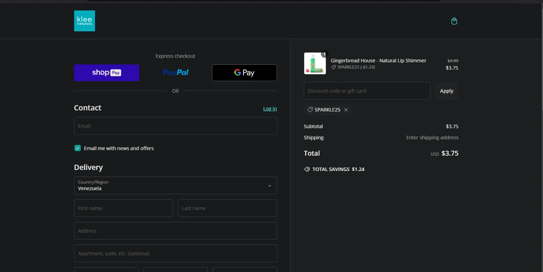Uncheck Email me with news and offers
Image resolution: width=543 pixels, height=272 pixels.
pyautogui.click(x=77, y=148)
